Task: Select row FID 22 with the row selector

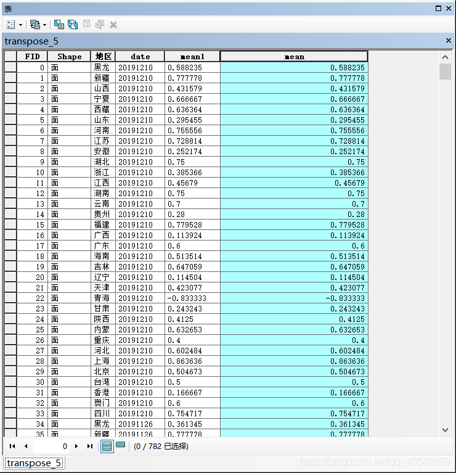Action: [10, 298]
